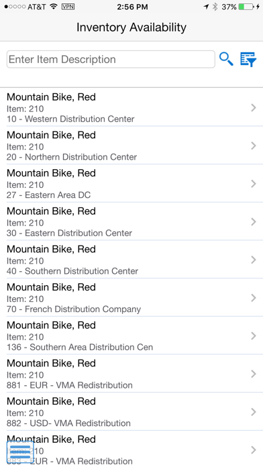The height and width of the screenshot is (467, 263).
Task: Open the 136 - Southern Area Distribution entry
Action: (131, 335)
